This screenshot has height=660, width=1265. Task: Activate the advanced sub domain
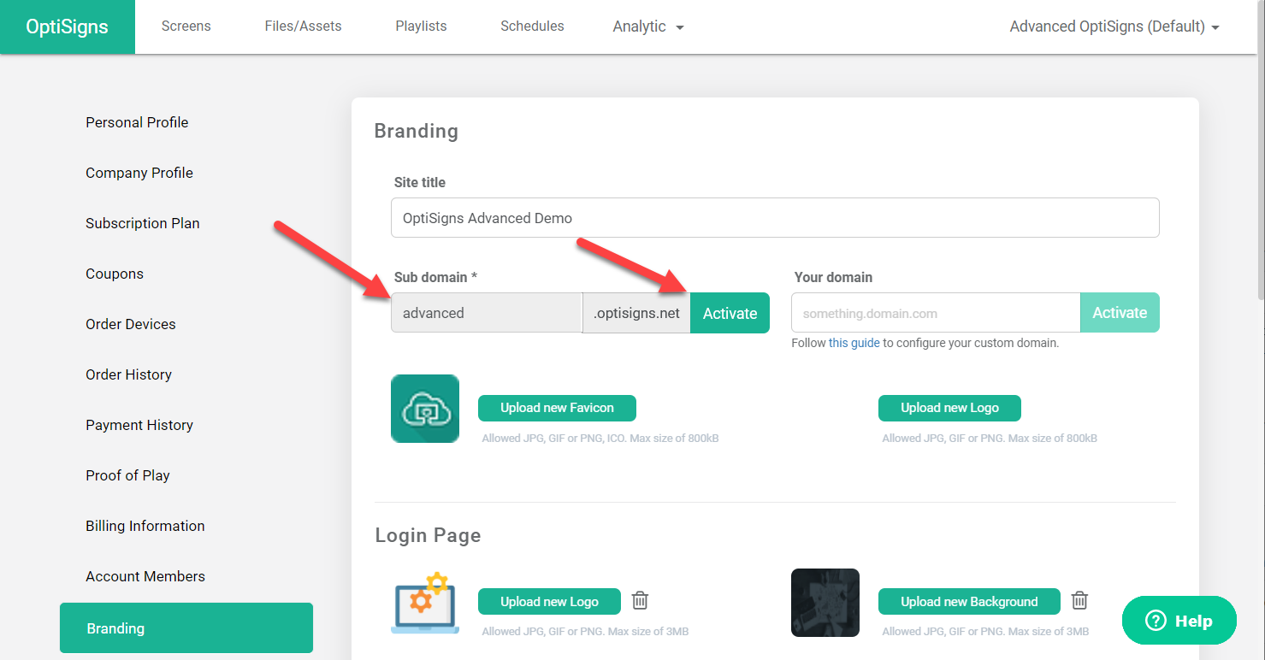coord(730,313)
